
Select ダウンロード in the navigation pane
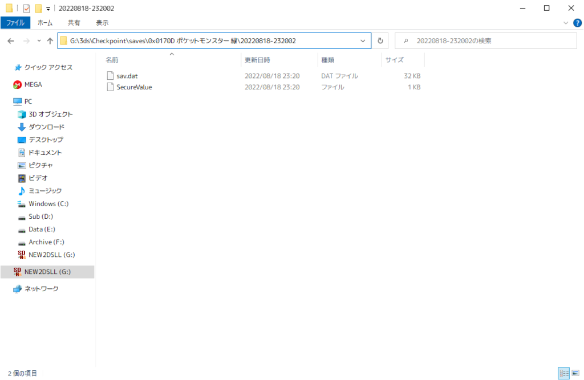point(47,127)
